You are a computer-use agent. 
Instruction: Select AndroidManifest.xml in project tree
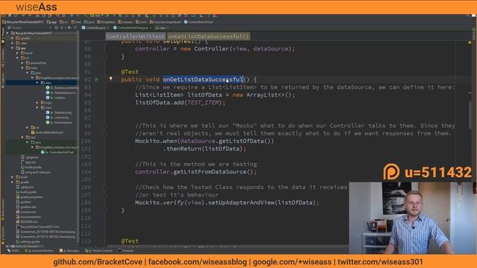point(47,133)
